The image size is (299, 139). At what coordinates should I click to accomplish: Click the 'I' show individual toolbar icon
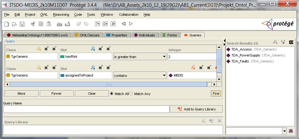[x=113, y=24]
